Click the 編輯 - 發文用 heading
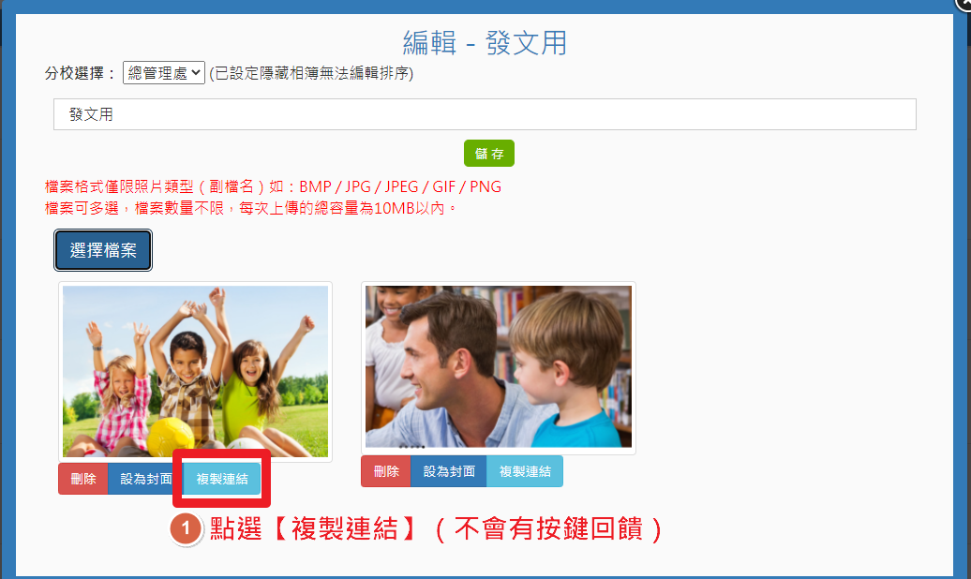Screen dimensions: 971x579 (485, 43)
